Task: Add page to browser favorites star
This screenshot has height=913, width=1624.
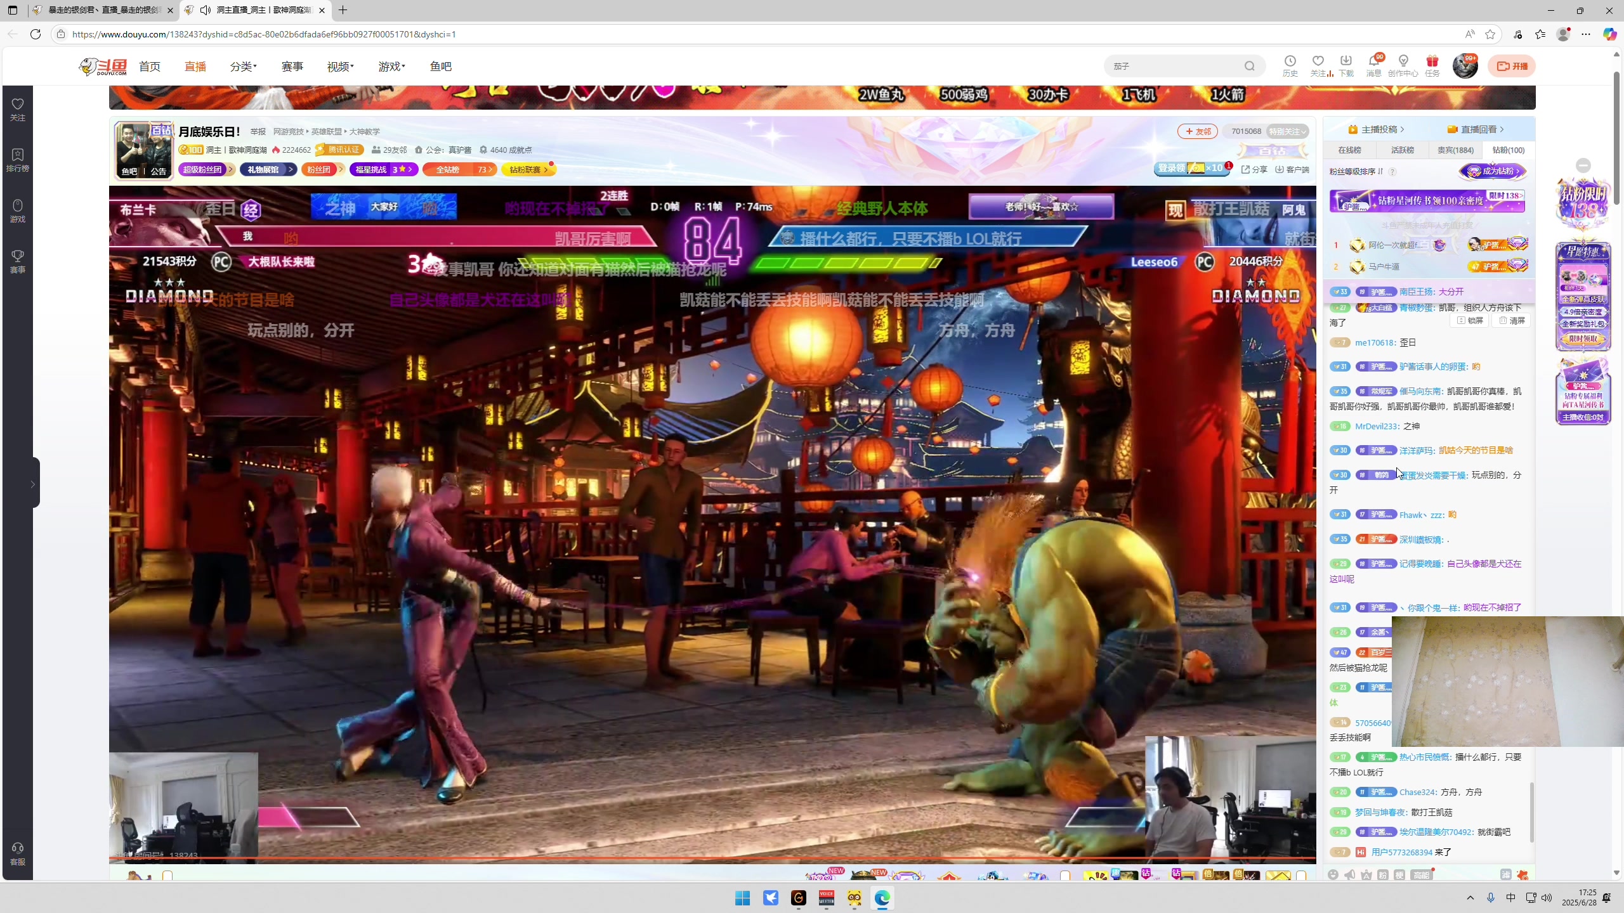Action: [1490, 34]
